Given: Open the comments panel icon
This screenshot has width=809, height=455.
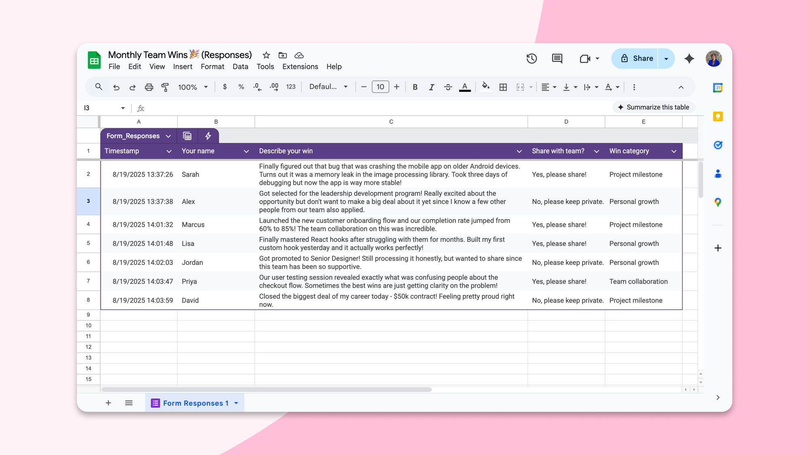Looking at the screenshot, I should [x=557, y=59].
